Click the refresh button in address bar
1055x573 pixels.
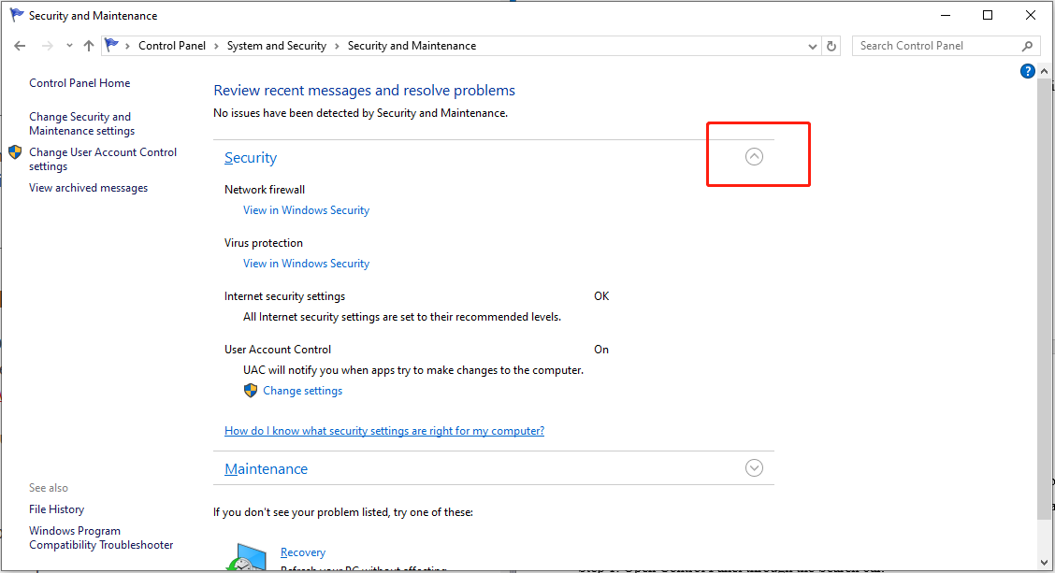(x=832, y=46)
